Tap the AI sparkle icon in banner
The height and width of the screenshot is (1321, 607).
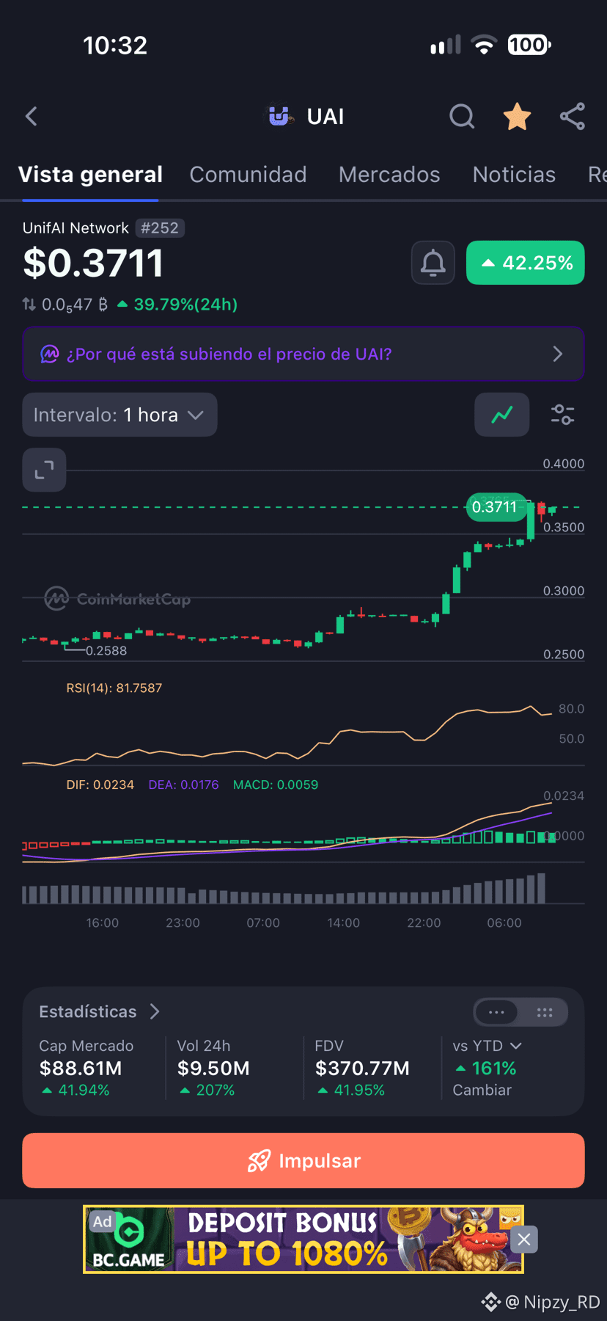[49, 354]
